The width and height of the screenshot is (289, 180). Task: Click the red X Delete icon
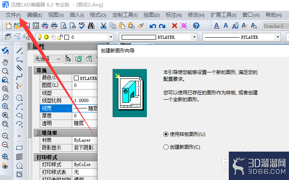[175, 26]
